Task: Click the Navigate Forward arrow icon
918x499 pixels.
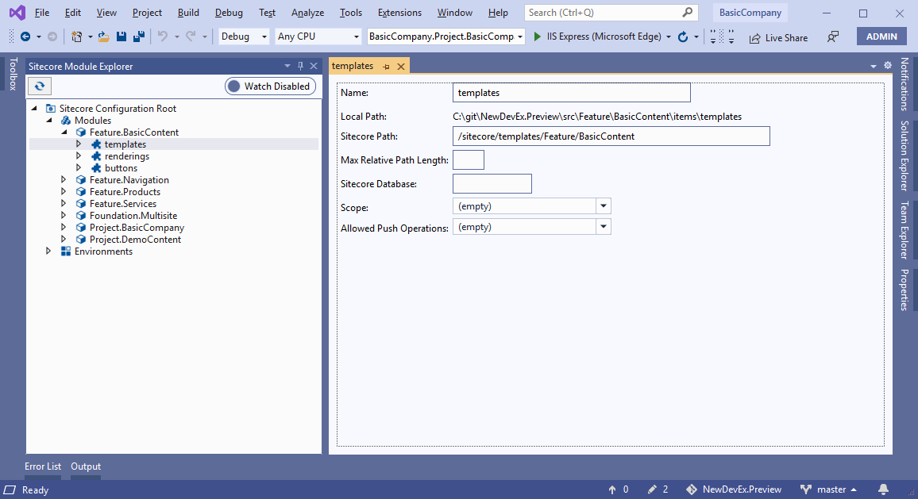Action: tap(52, 36)
